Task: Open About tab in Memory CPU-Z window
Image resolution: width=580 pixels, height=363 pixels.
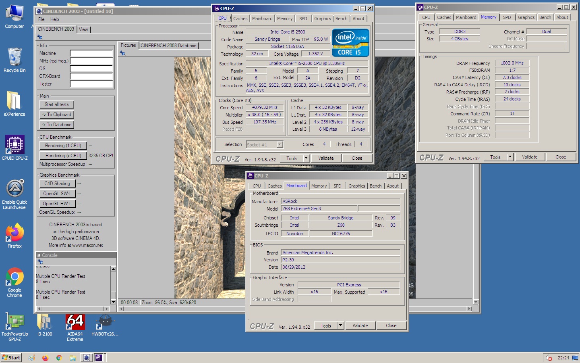Action: click(563, 17)
